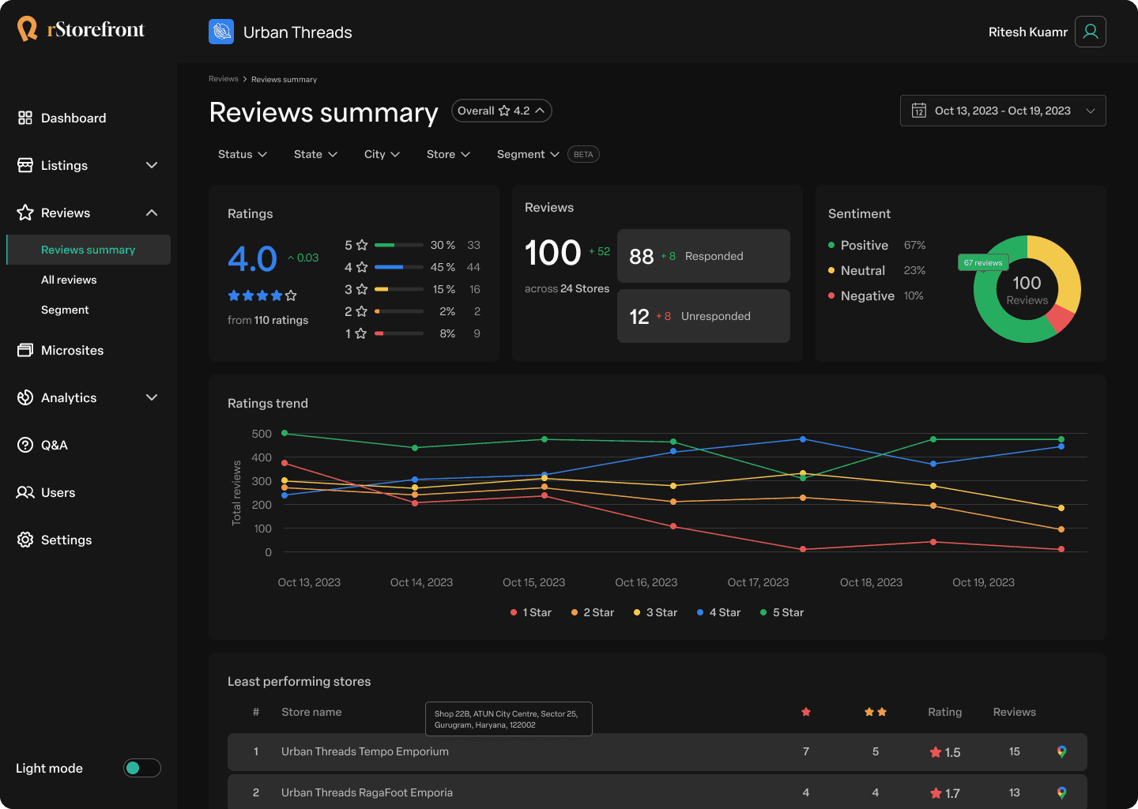
Task: Click the Dashboard grid icon in sidebar
Action: point(25,118)
